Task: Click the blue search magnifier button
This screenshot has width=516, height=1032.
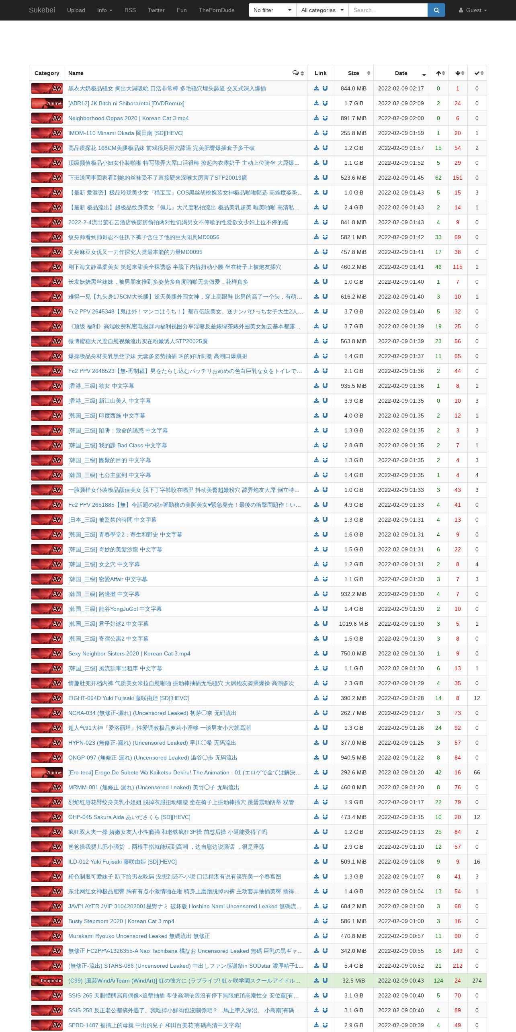Action: [436, 10]
